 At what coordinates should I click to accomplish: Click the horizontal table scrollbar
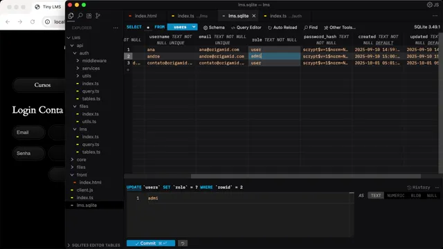point(306,176)
